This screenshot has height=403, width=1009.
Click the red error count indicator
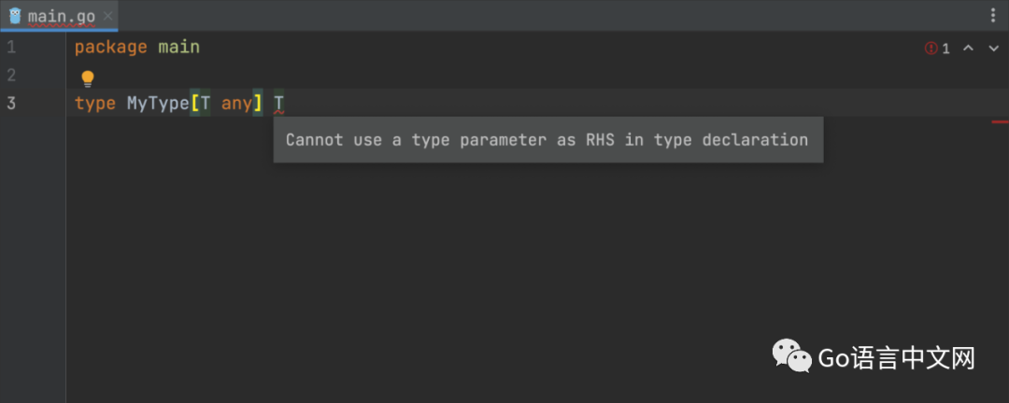pyautogui.click(x=937, y=49)
